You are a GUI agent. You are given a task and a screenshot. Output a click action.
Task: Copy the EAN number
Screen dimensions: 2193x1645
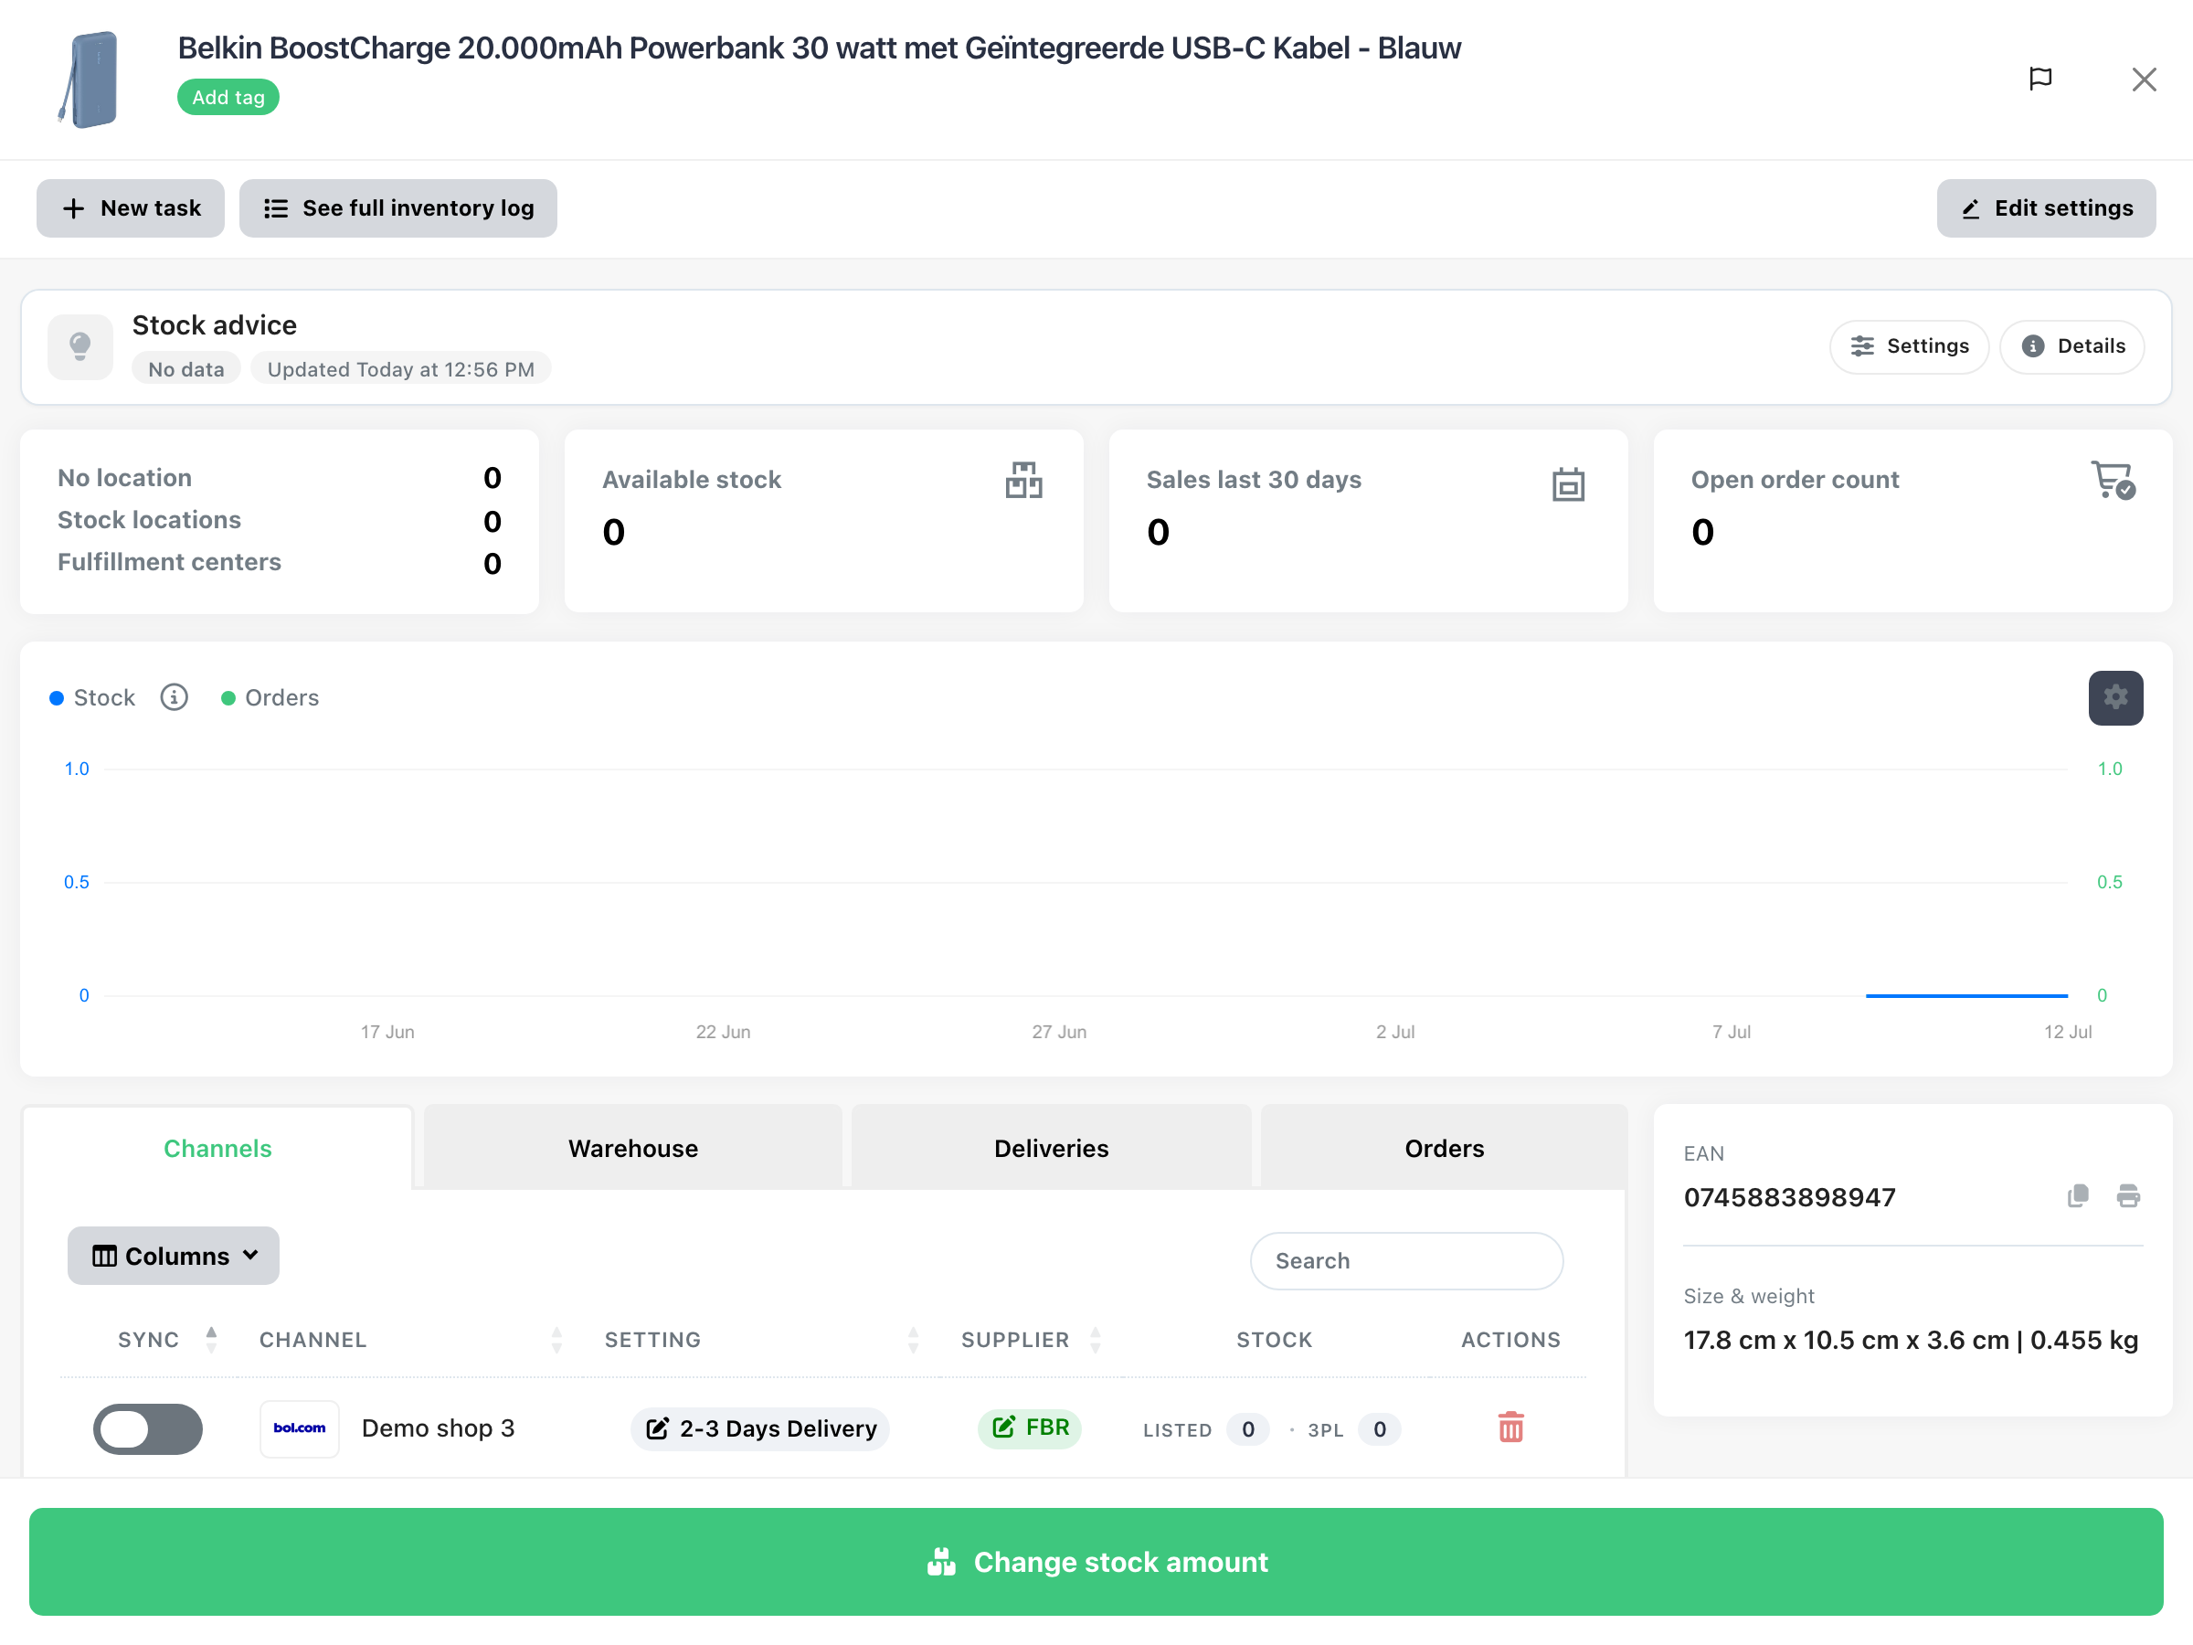point(2077,1195)
